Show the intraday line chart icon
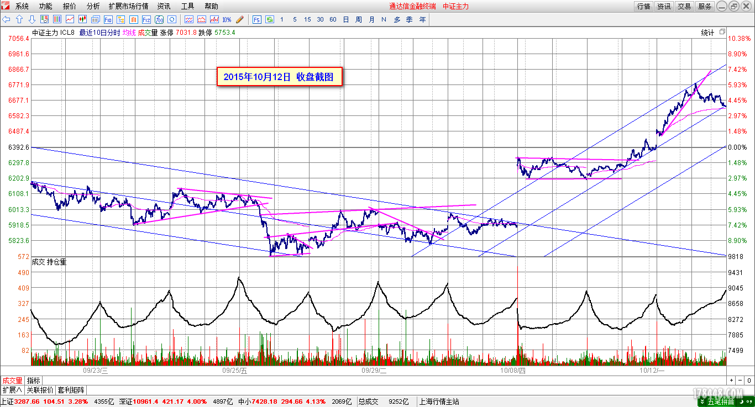755x407 pixels. 70,19
